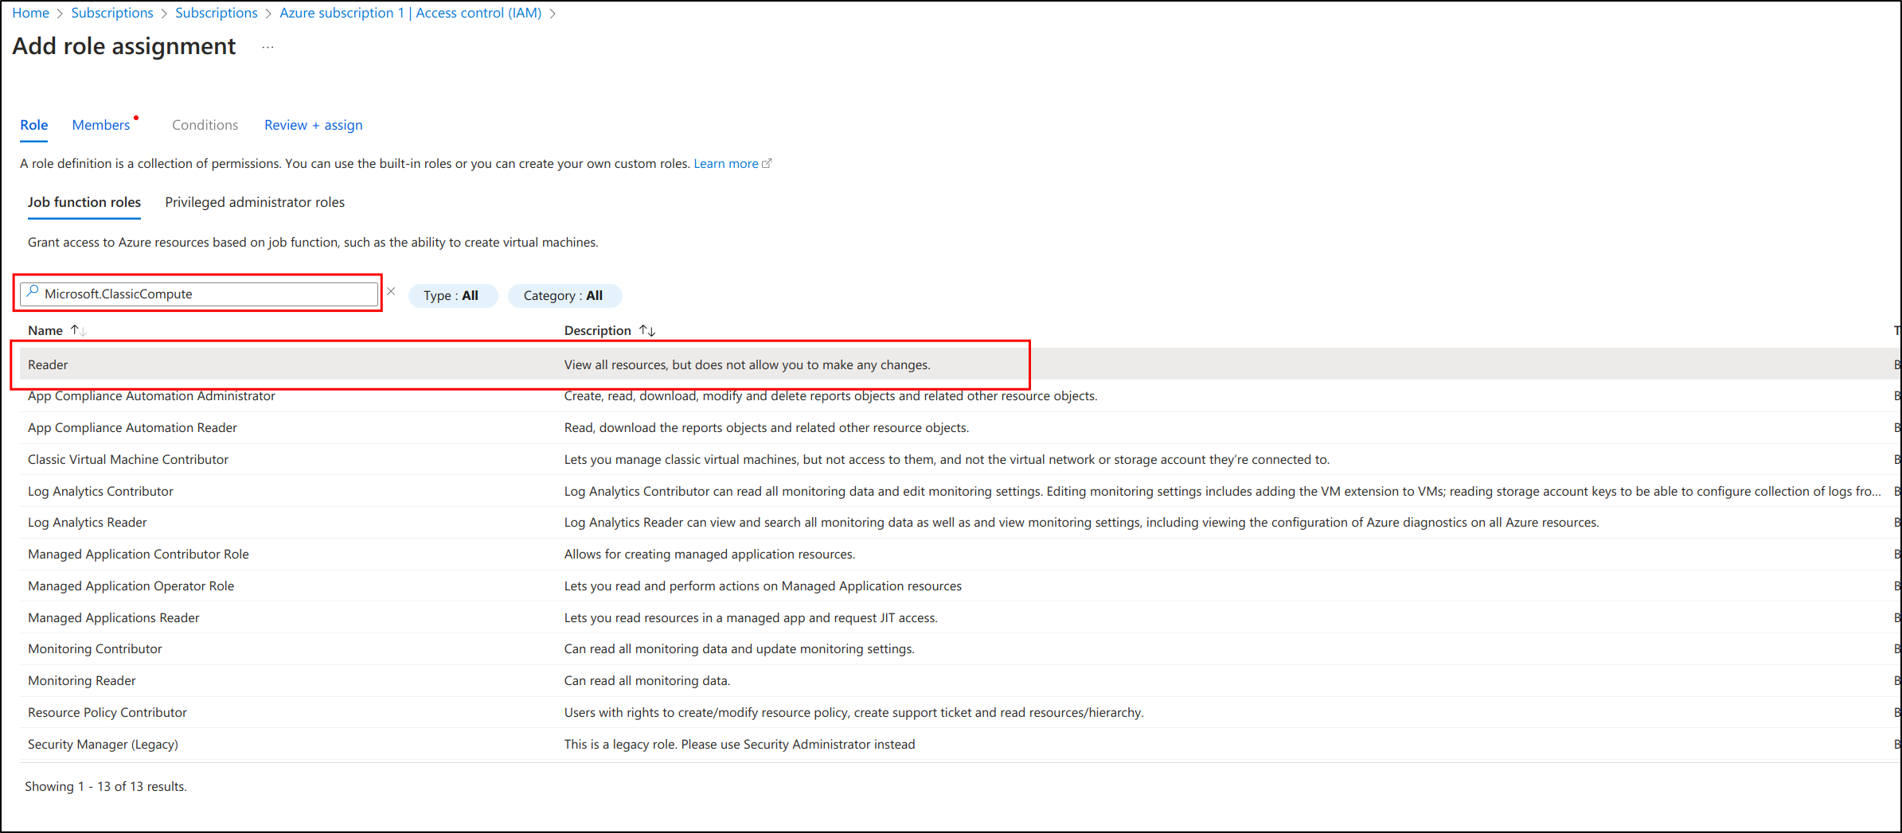
Task: Switch to the Members tab
Action: pyautogui.click(x=101, y=125)
